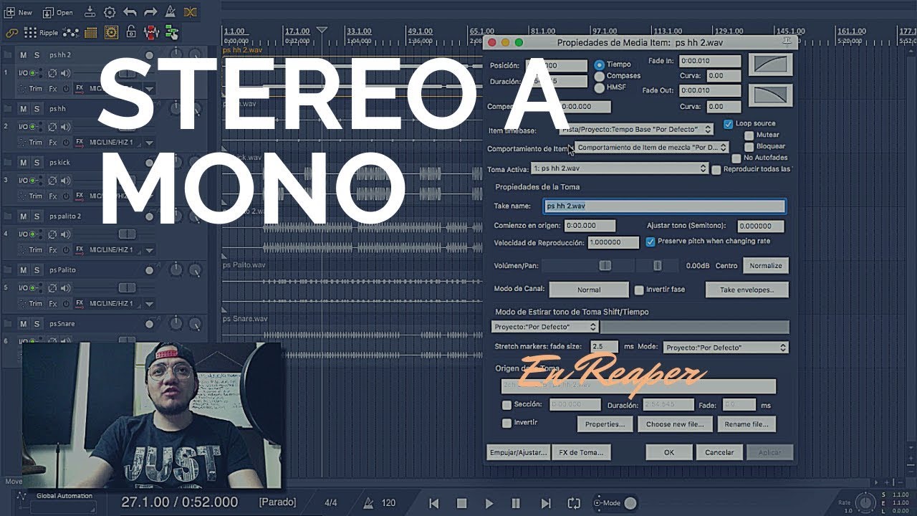917x516 pixels.
Task: Mute the ps kick track
Action: point(23,163)
